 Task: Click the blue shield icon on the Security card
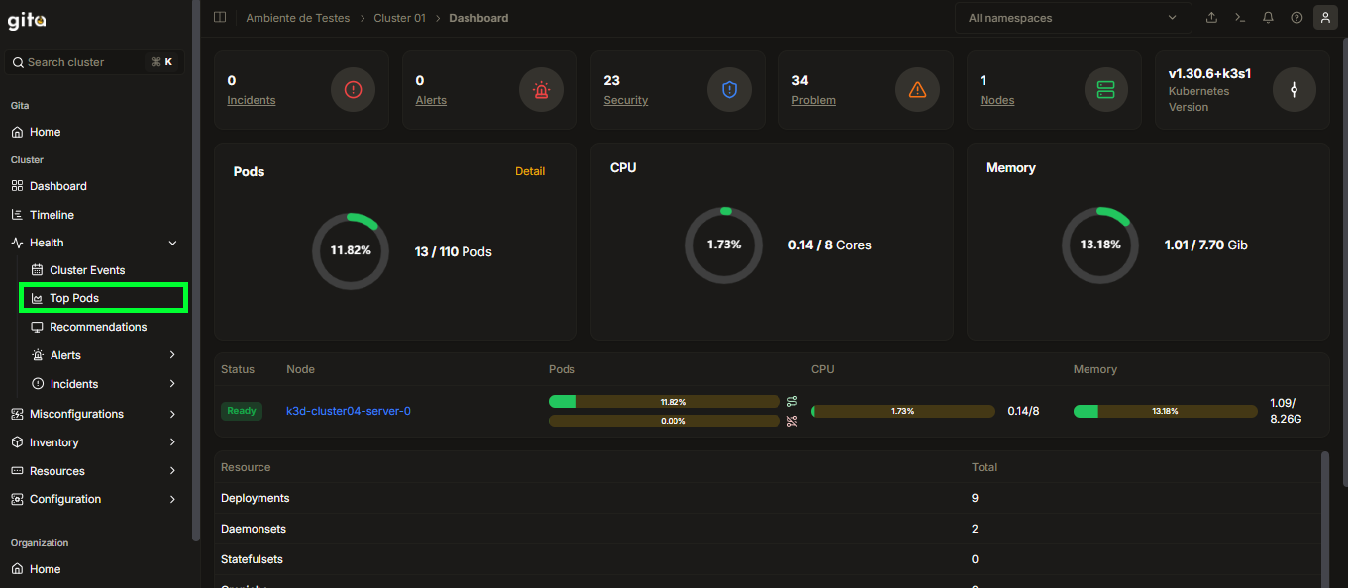pos(730,90)
